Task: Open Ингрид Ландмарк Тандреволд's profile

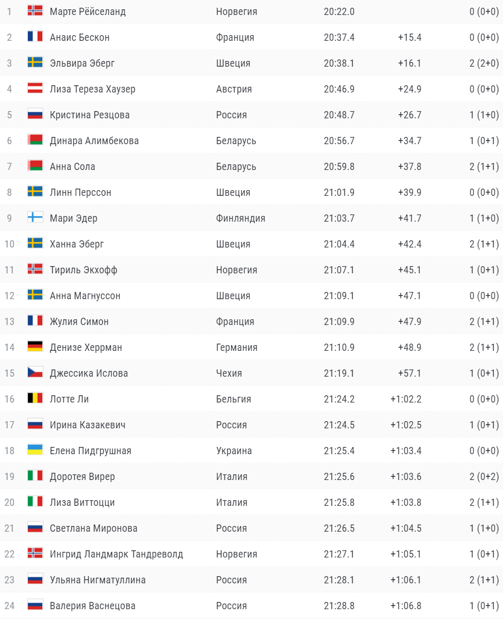Action: click(116, 554)
